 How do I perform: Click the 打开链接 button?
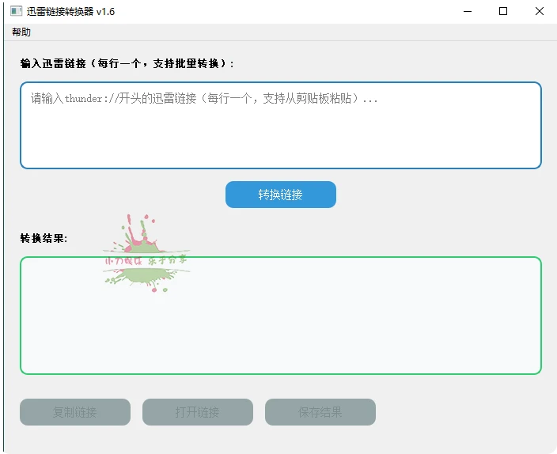point(198,412)
